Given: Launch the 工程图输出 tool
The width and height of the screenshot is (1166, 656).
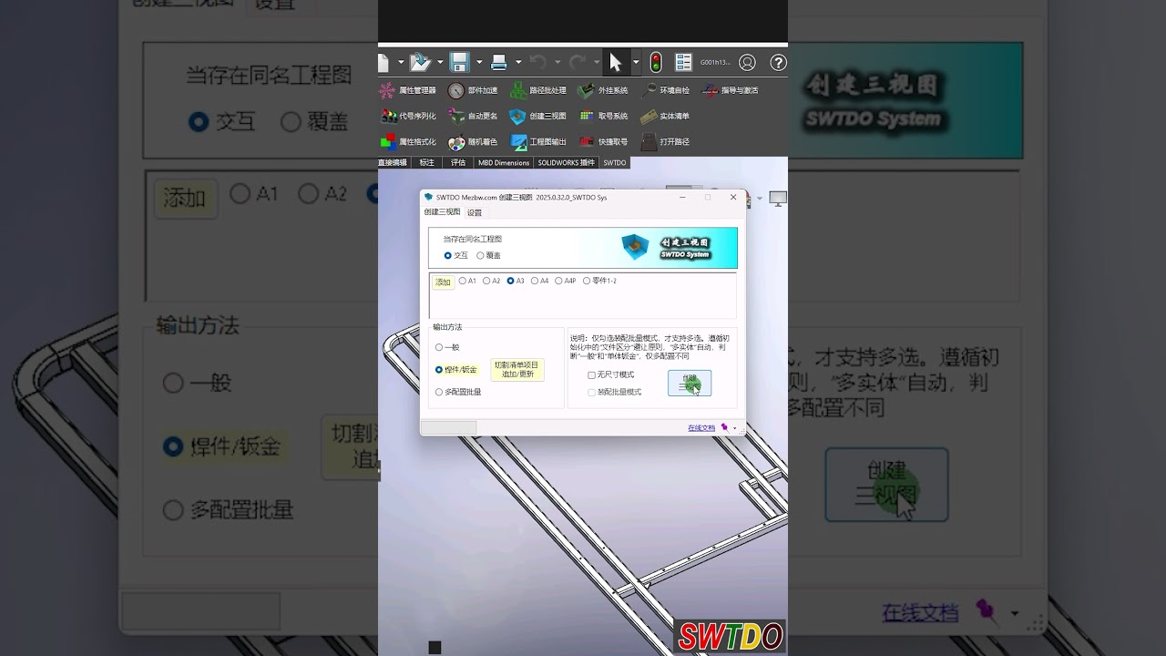Looking at the screenshot, I should tap(538, 142).
